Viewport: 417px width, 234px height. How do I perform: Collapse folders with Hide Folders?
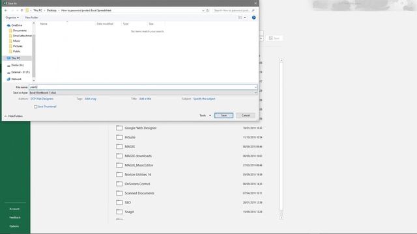tap(14, 116)
